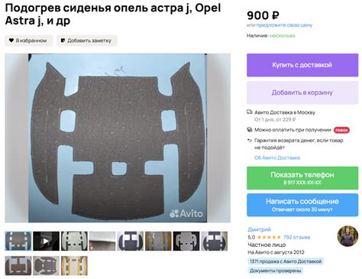Click the pay-on-delivery wallet icon
The image size is (362, 279).
250,130
